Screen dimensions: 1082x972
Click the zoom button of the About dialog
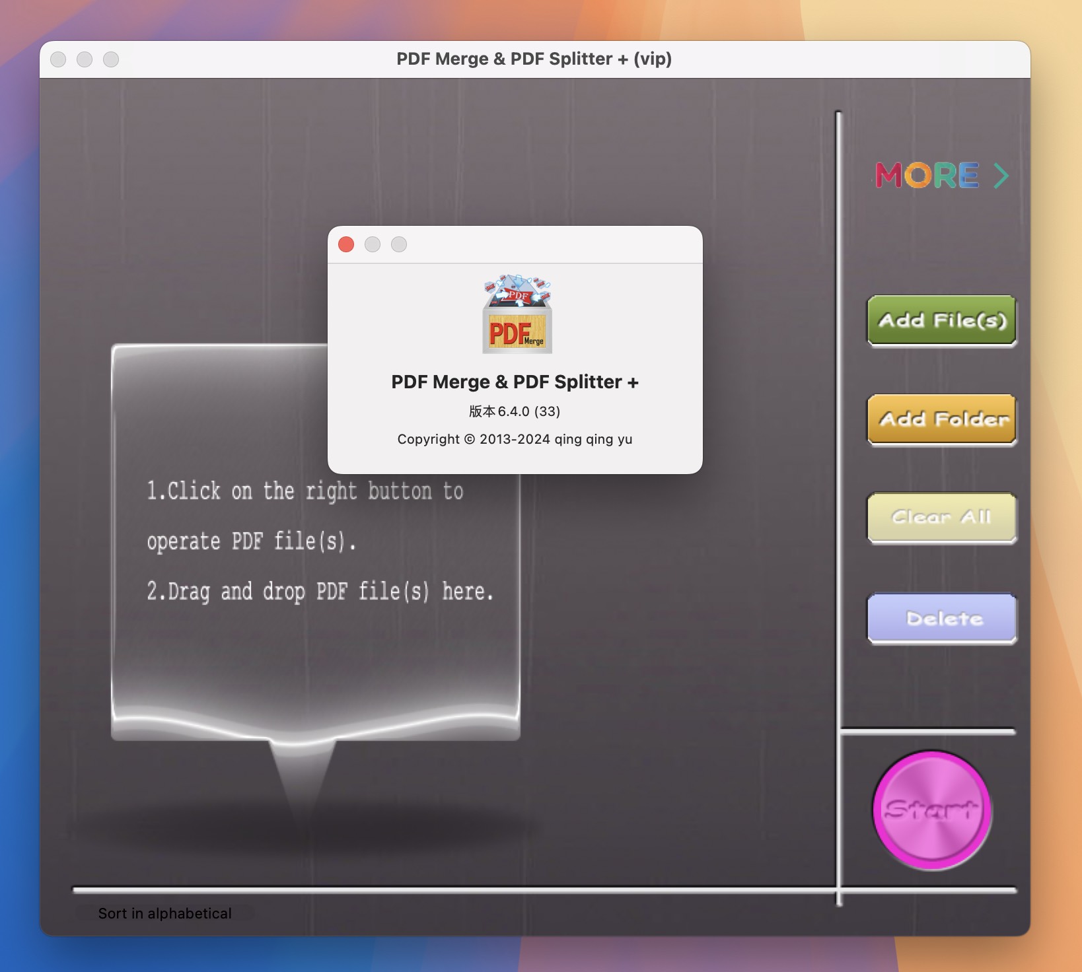click(x=398, y=244)
